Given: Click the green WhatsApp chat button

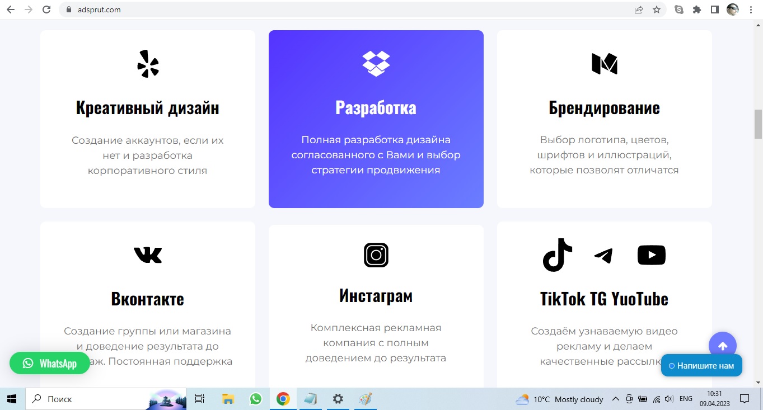Looking at the screenshot, I should [x=50, y=364].
